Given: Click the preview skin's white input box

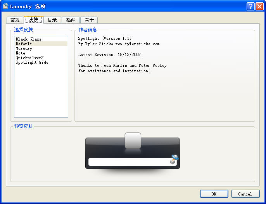Looking at the screenshot, I should tap(132, 162).
